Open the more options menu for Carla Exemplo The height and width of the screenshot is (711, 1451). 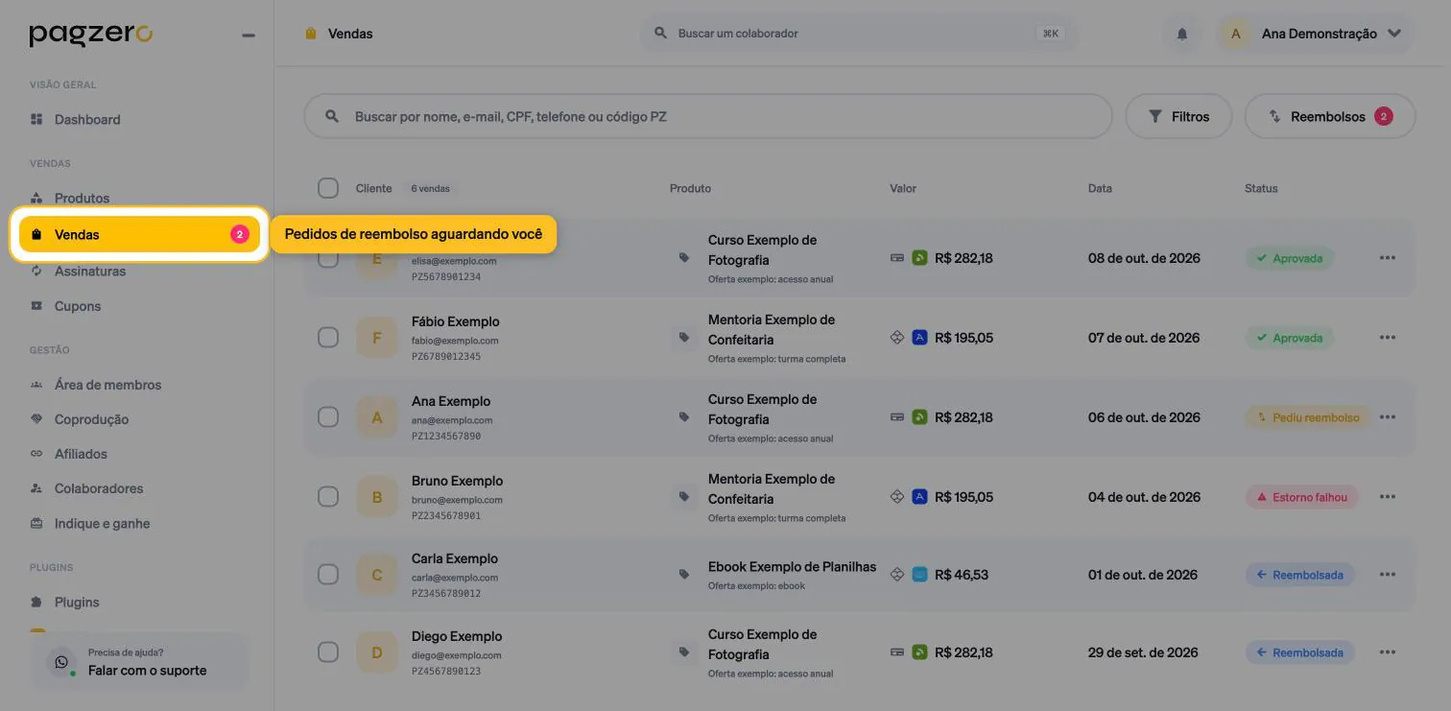pos(1388,575)
